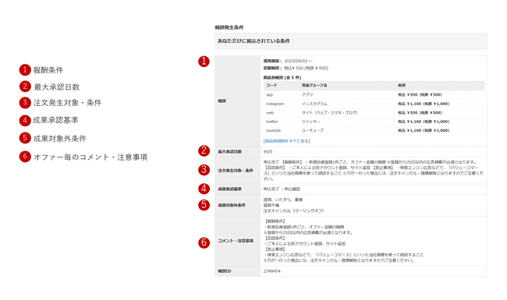Click the 成果承認基準 row label
Screen dimensions: 507x300
229,189
